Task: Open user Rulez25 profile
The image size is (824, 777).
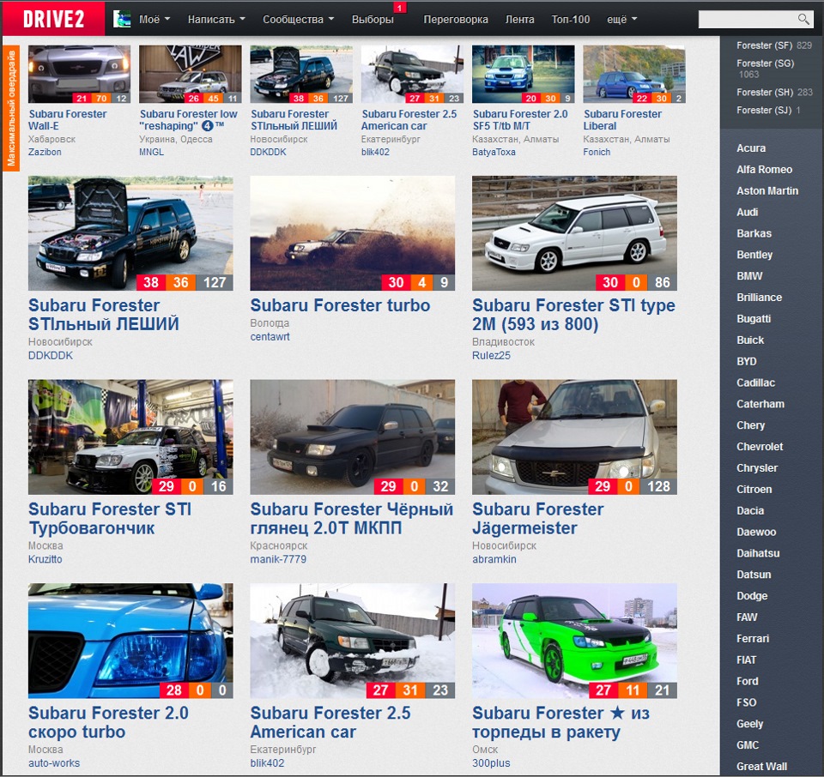Action: [x=491, y=355]
